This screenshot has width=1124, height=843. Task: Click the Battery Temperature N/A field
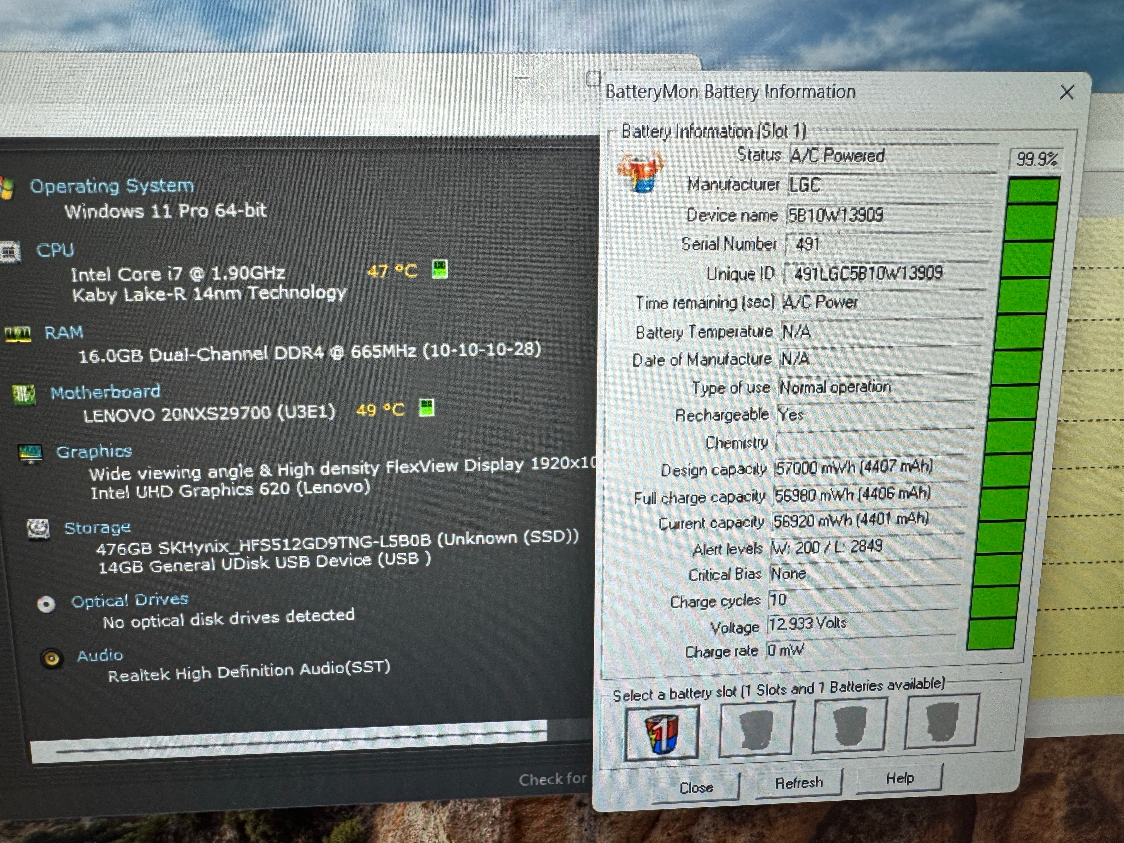(882, 331)
